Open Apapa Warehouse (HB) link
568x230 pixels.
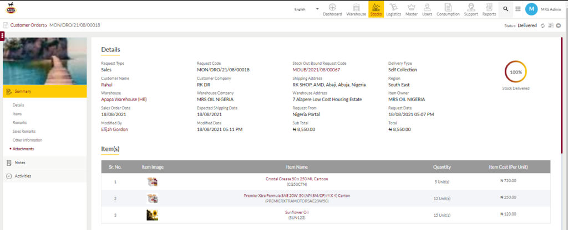(x=124, y=100)
